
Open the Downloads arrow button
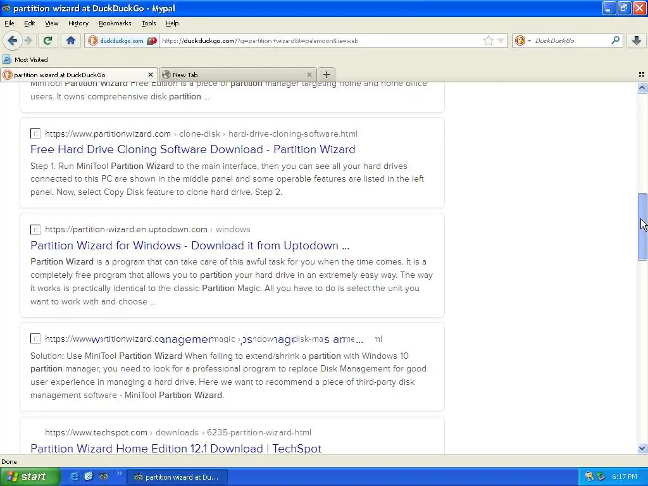point(637,40)
